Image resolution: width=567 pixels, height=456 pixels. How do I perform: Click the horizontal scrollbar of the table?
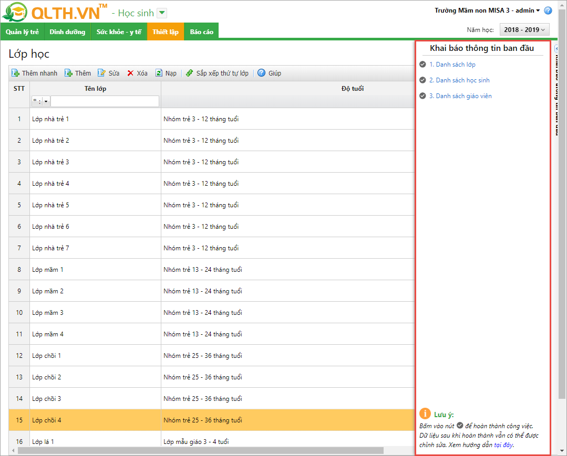200,450
